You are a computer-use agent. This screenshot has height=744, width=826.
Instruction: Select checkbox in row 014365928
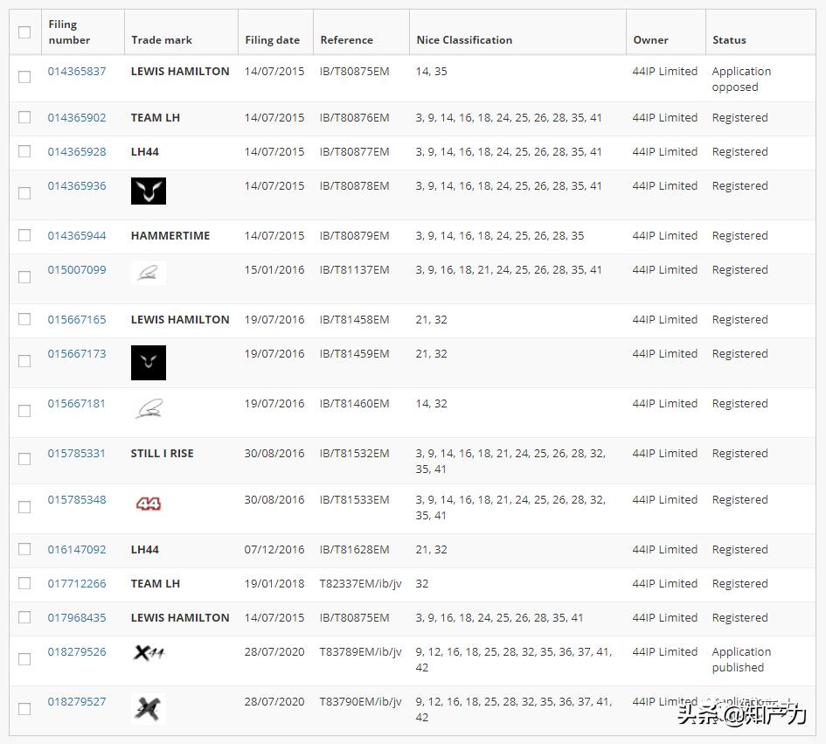point(24,151)
